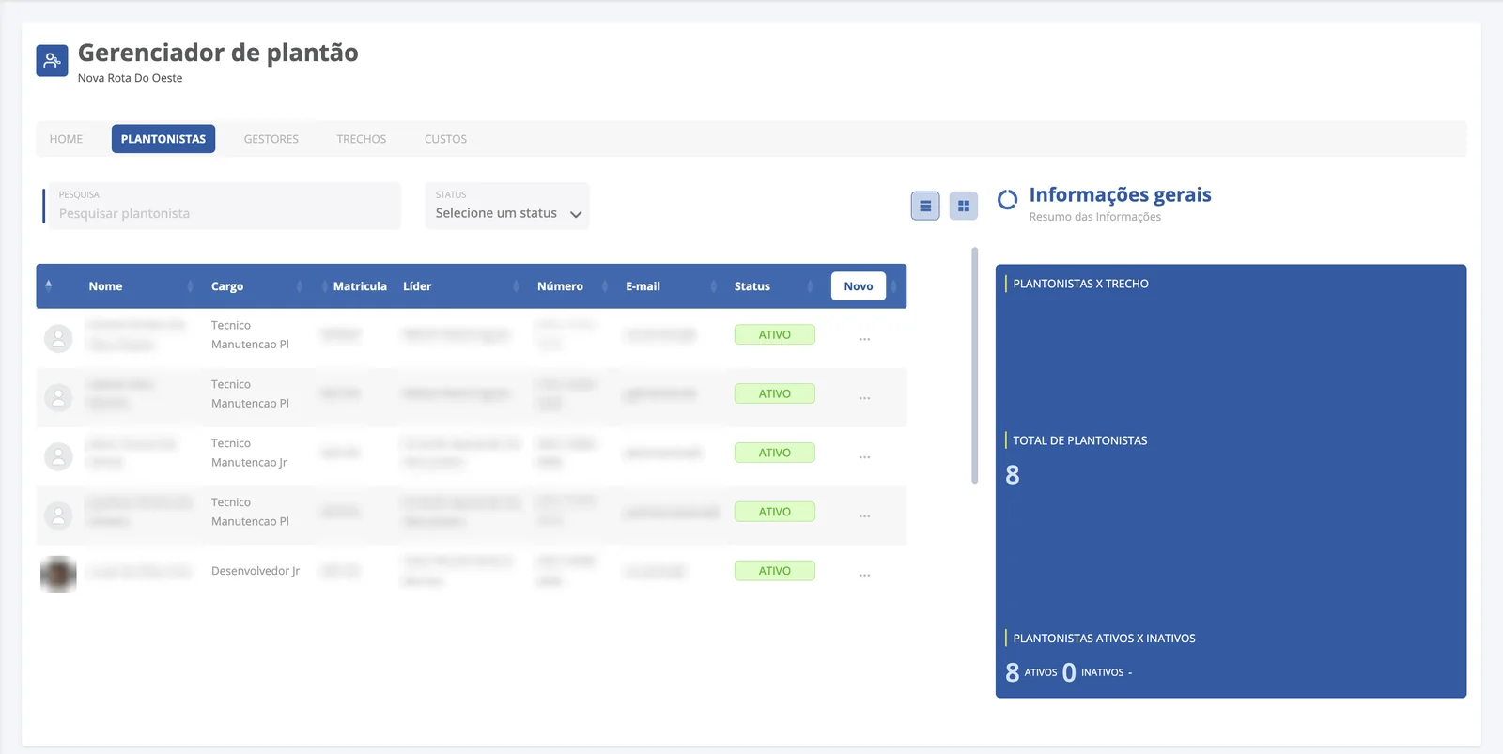Click the Informações gerais refresh circle icon
This screenshot has width=1503, height=754.
click(x=1007, y=200)
